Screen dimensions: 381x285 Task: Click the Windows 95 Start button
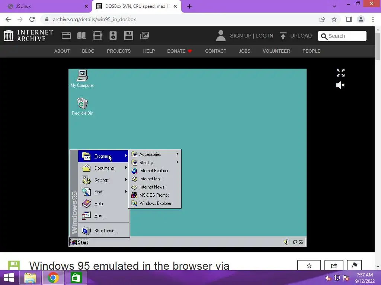pos(79,242)
